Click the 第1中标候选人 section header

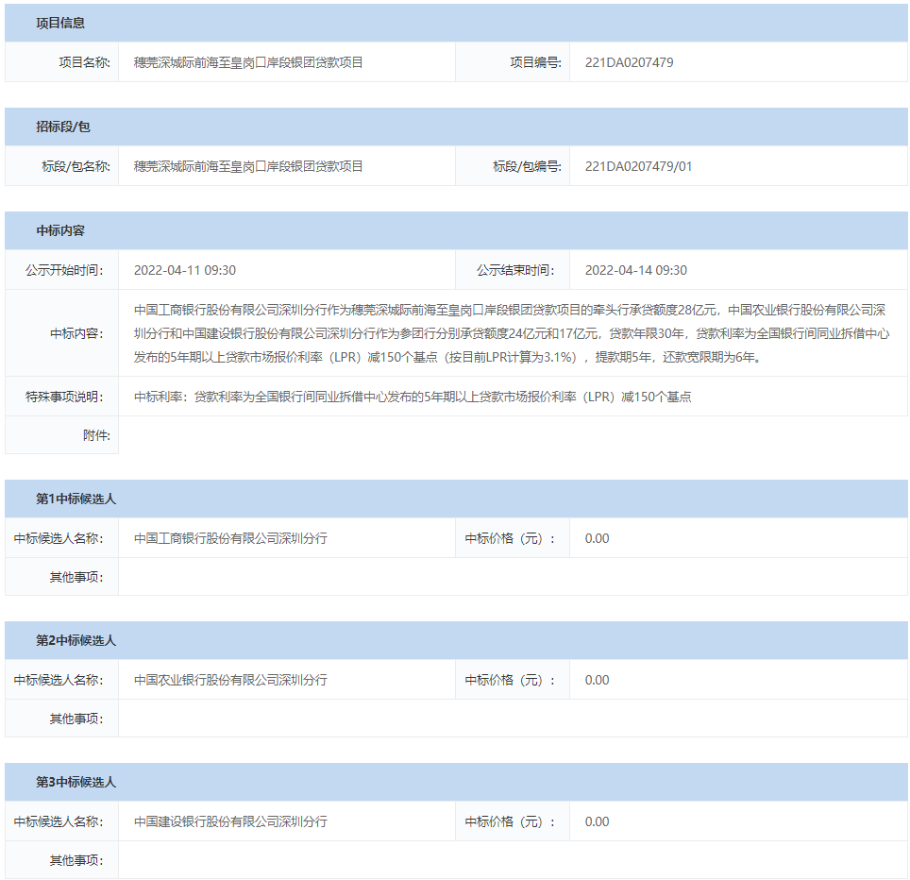coord(76,499)
